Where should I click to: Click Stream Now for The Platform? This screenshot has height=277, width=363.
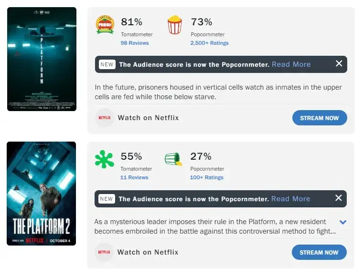320,118
